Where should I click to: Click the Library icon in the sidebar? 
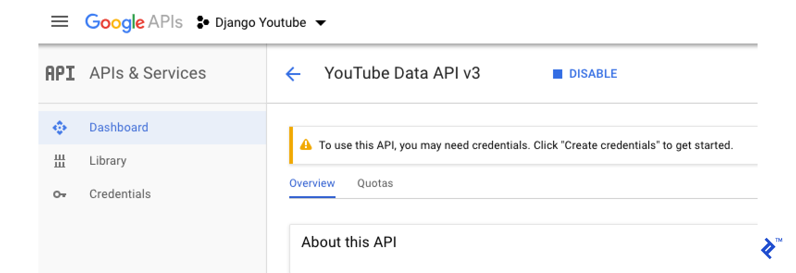tap(59, 161)
